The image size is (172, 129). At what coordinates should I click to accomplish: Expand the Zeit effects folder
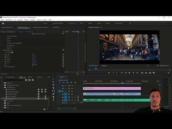coord(3,107)
